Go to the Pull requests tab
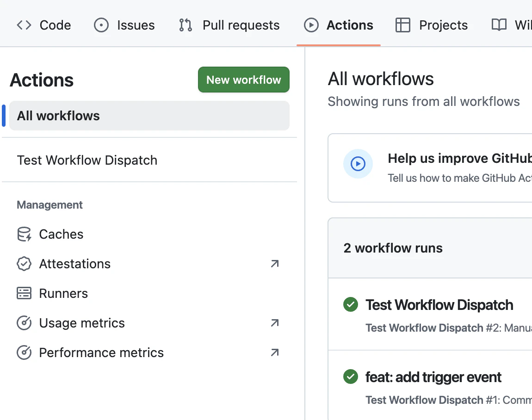532x420 pixels. pyautogui.click(x=229, y=25)
